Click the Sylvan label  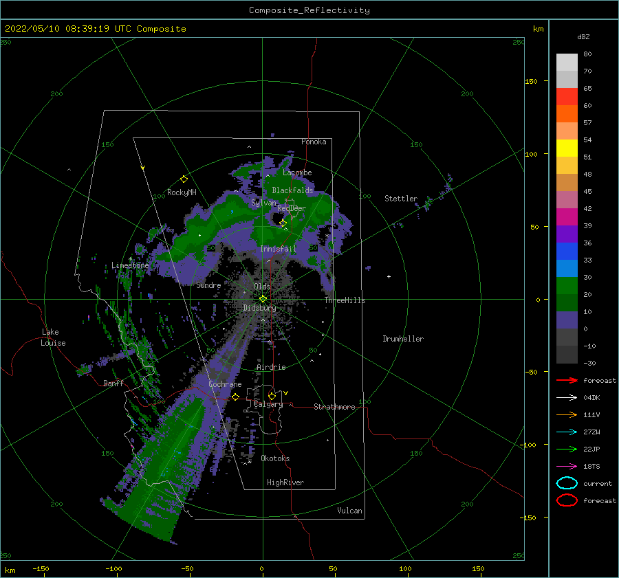click(263, 203)
